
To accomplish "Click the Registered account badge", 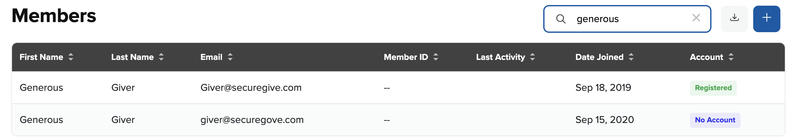I will [713, 88].
